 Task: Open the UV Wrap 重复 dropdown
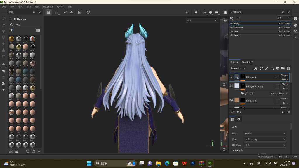(x=265, y=145)
